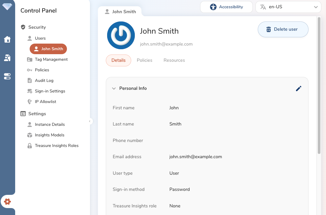
Task: Open the Accessibility button
Action: point(226,7)
